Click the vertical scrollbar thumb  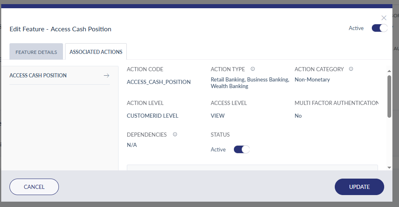coord(389,96)
